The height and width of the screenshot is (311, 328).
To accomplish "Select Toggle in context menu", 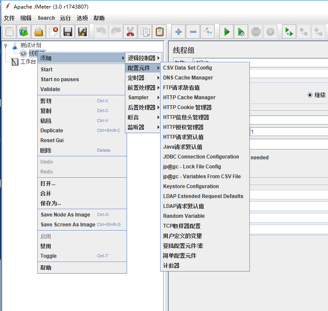I will click(x=82, y=256).
